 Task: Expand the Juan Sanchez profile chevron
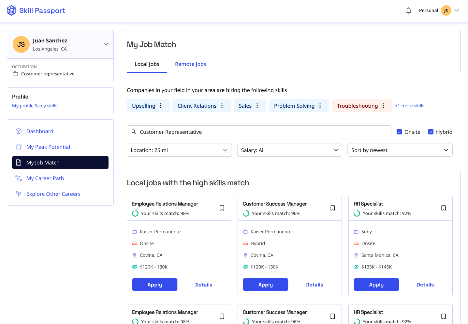[x=106, y=44]
